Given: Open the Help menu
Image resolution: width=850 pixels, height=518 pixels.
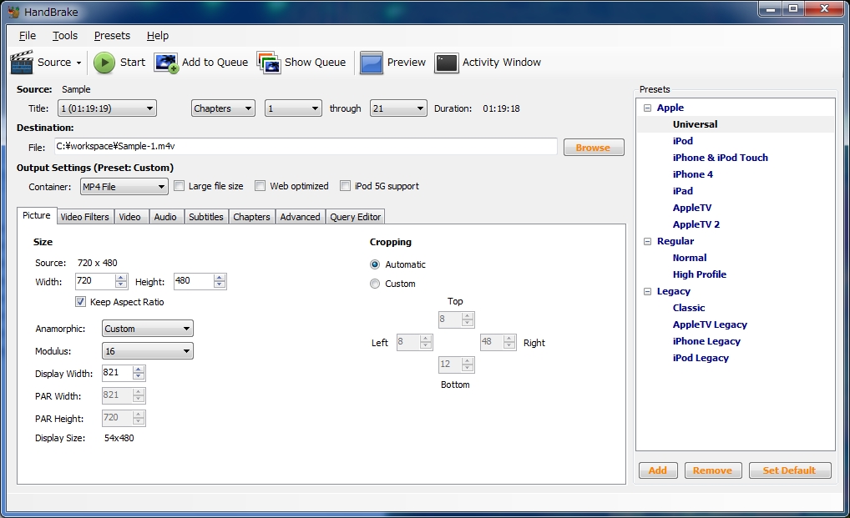Looking at the screenshot, I should point(158,36).
